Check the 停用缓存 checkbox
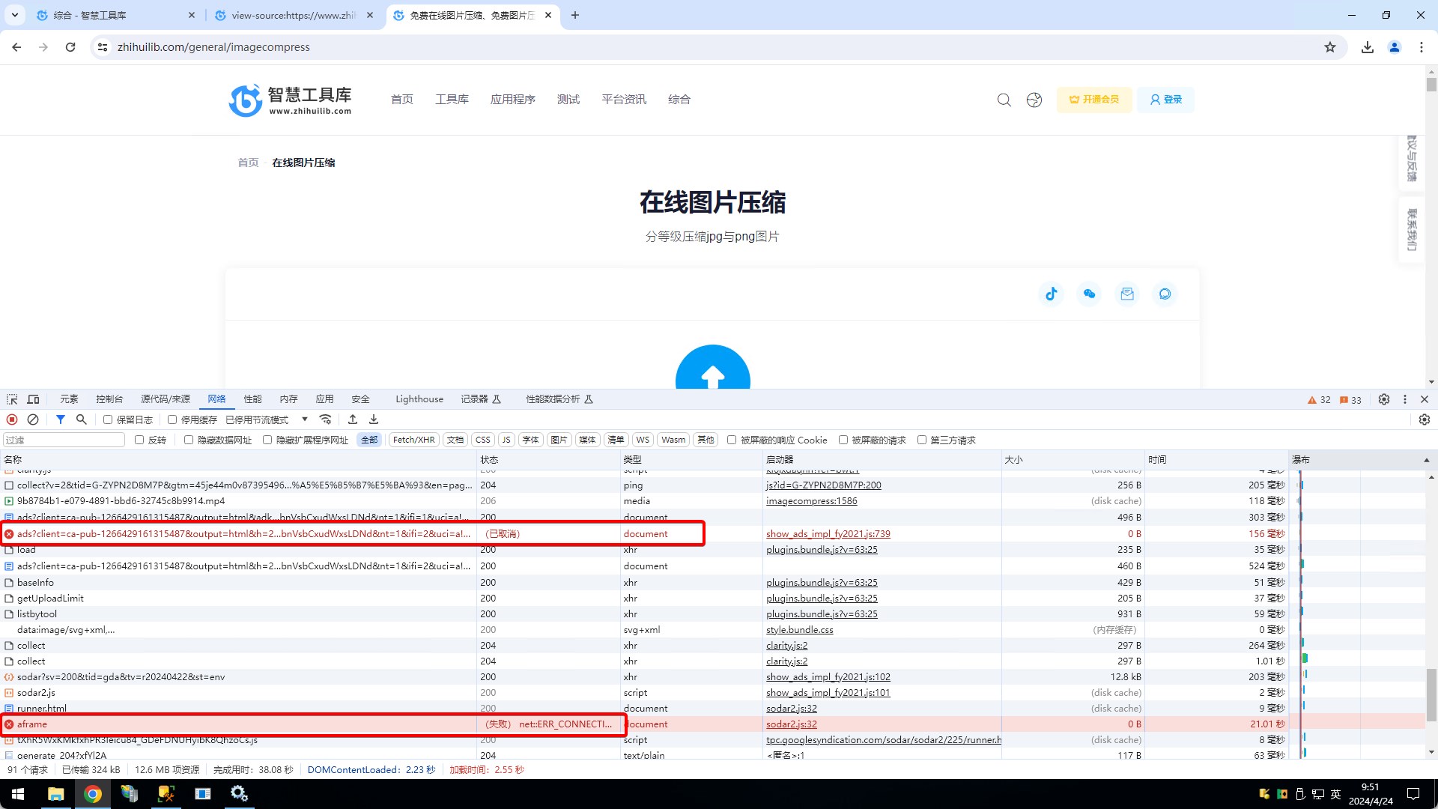The width and height of the screenshot is (1438, 809). tap(172, 419)
